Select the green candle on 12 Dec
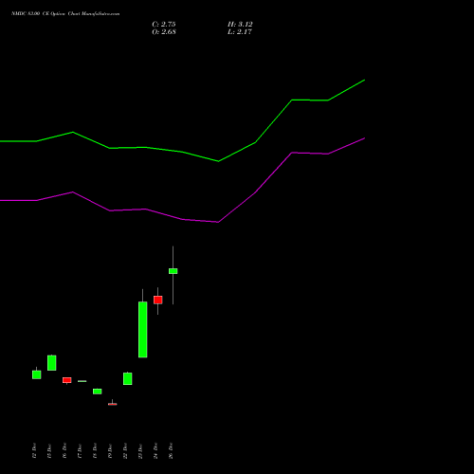The height and width of the screenshot is (474, 474). tap(37, 374)
